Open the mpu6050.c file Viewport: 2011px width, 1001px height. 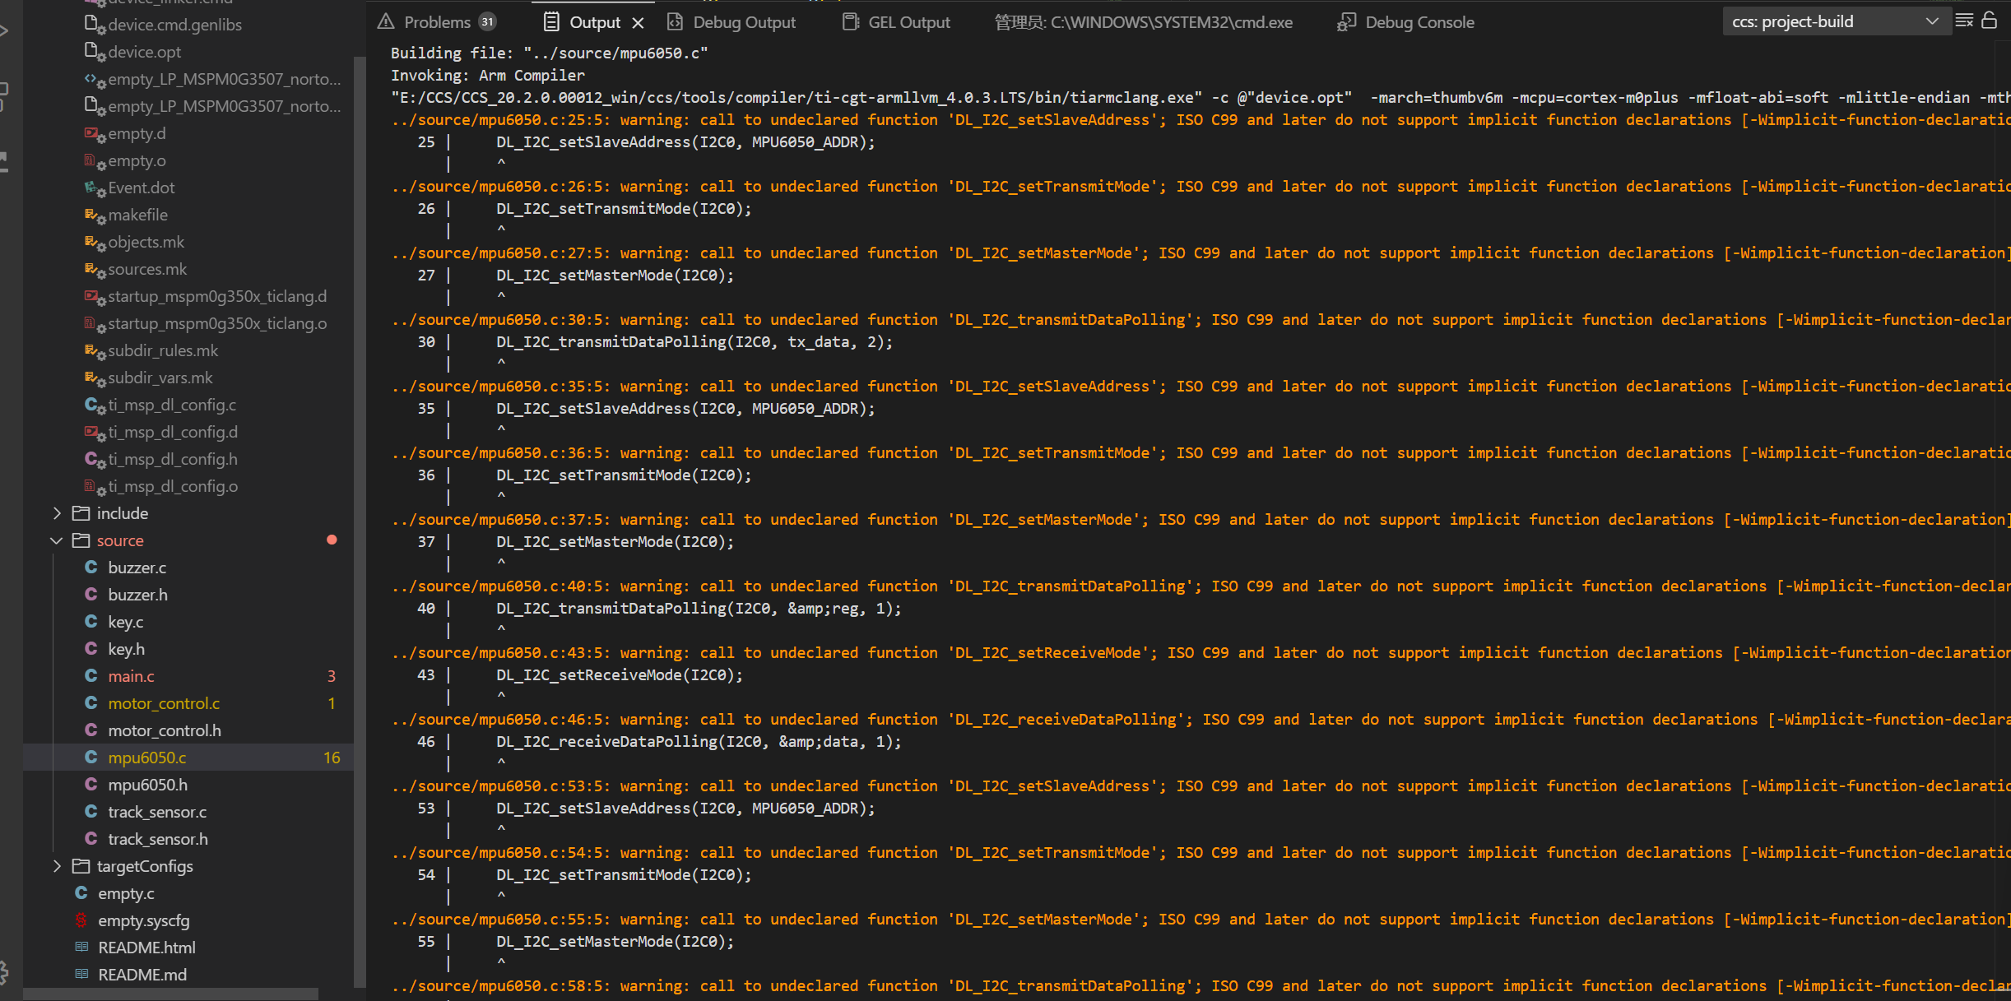coord(147,758)
